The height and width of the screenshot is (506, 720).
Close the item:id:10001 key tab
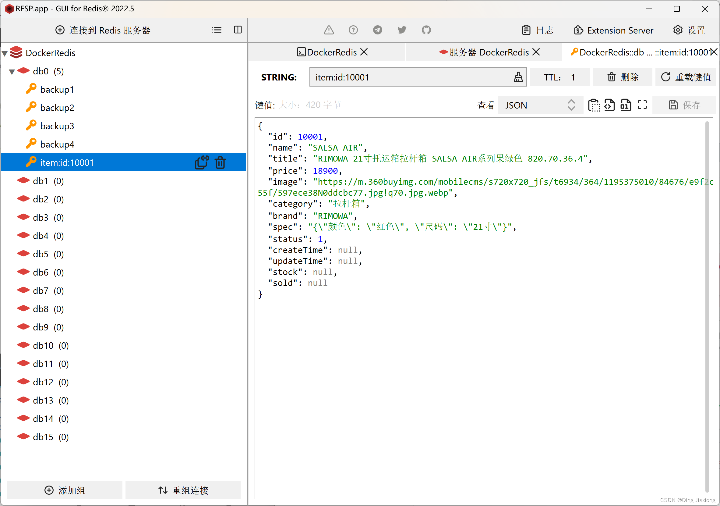(714, 52)
